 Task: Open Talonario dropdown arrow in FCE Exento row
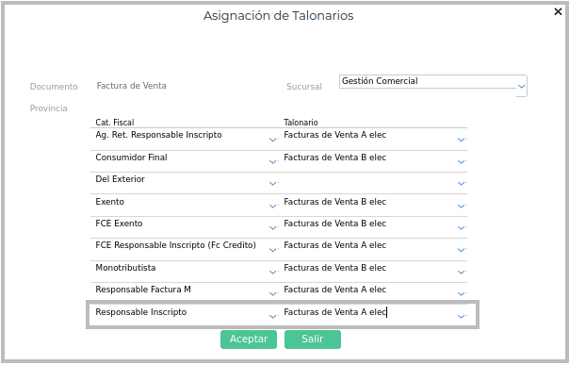[462, 227]
